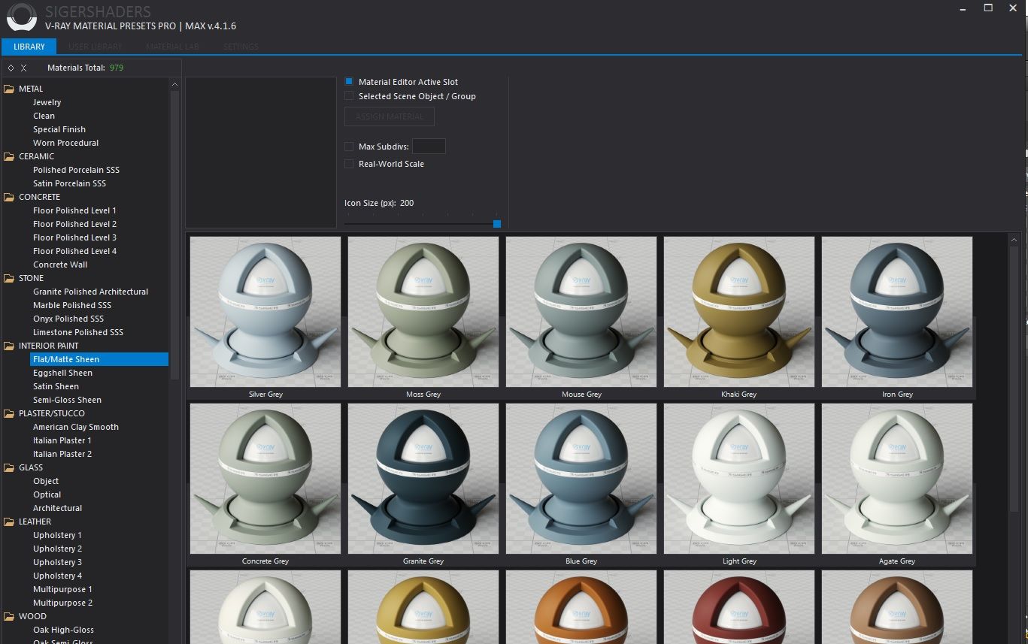Open the SETTINGS tab
The image size is (1028, 644).
coord(241,47)
